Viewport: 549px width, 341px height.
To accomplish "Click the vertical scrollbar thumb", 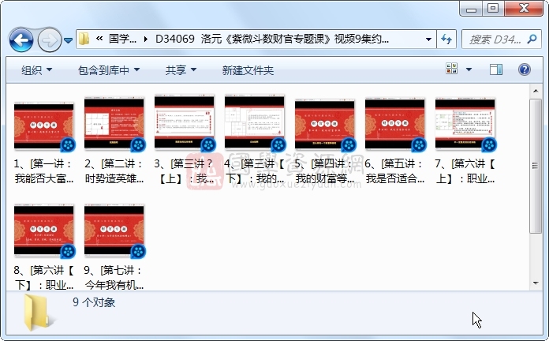I will pos(536,166).
